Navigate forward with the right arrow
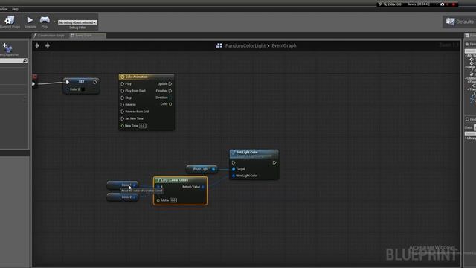The height and width of the screenshot is (268, 476). [x=48, y=45]
